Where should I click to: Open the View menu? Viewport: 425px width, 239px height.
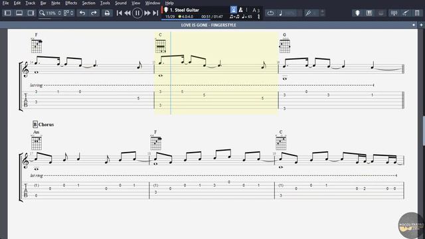coord(135,3)
